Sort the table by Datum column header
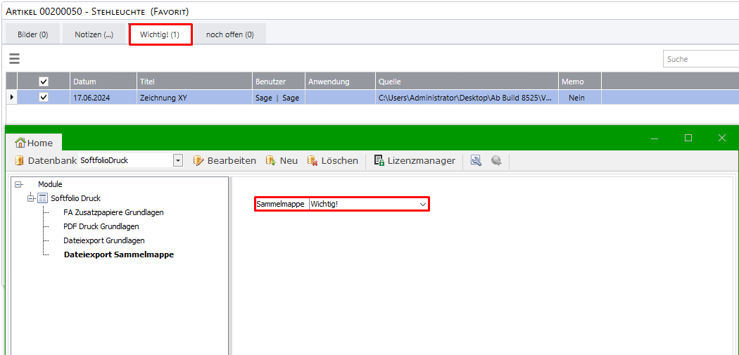The height and width of the screenshot is (355, 739). (x=103, y=82)
